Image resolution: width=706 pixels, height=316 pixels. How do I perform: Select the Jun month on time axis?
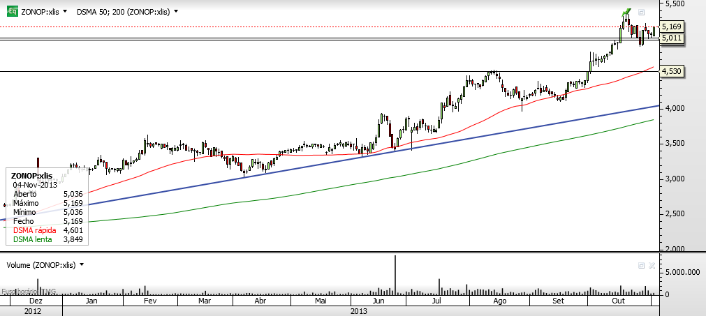tap(378, 301)
